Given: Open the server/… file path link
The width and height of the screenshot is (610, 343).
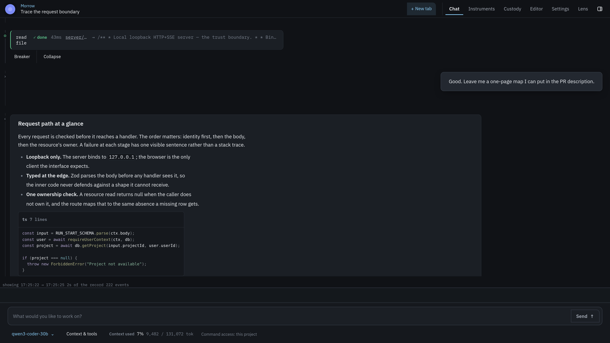Looking at the screenshot, I should (76, 37).
